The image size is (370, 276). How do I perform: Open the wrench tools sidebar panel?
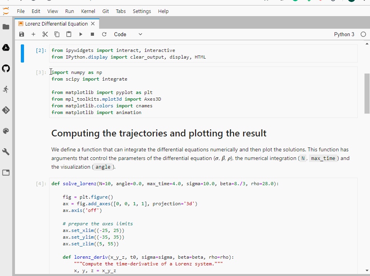click(x=6, y=152)
